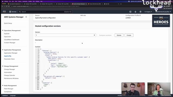This screenshot has width=173, height=97.
Task: Open Change Calendar link
Action: (9, 75)
